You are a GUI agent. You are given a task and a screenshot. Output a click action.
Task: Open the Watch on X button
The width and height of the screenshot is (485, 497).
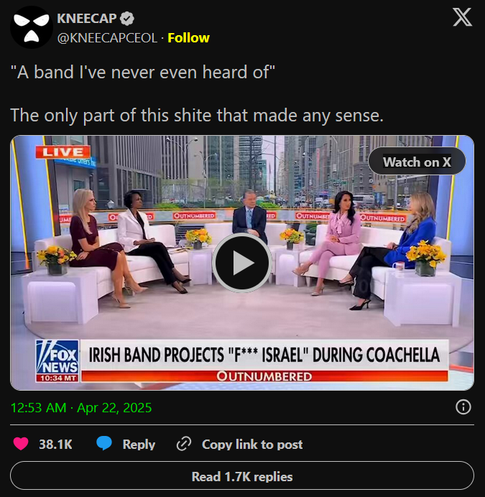(417, 162)
